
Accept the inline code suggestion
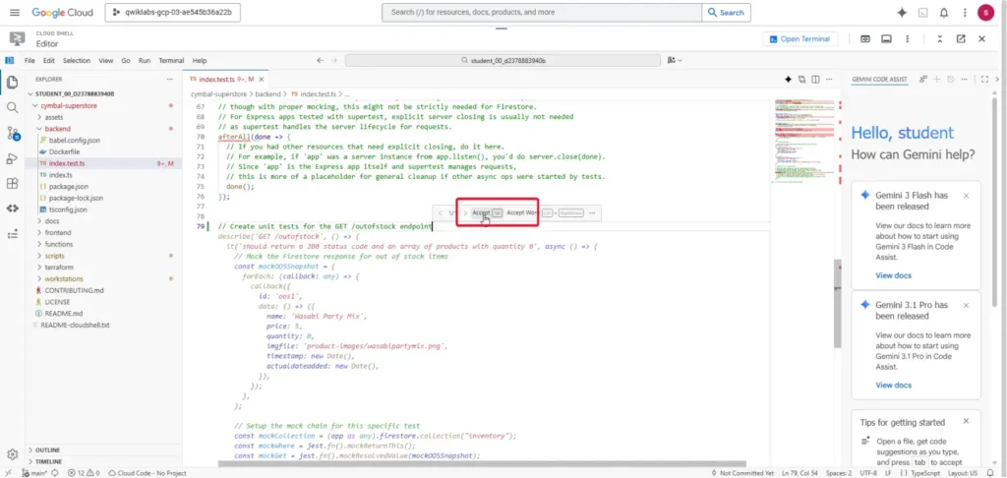pyautogui.click(x=481, y=212)
